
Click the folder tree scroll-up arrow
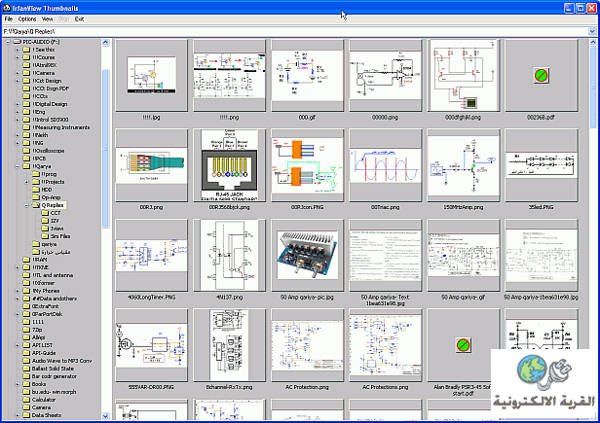106,43
